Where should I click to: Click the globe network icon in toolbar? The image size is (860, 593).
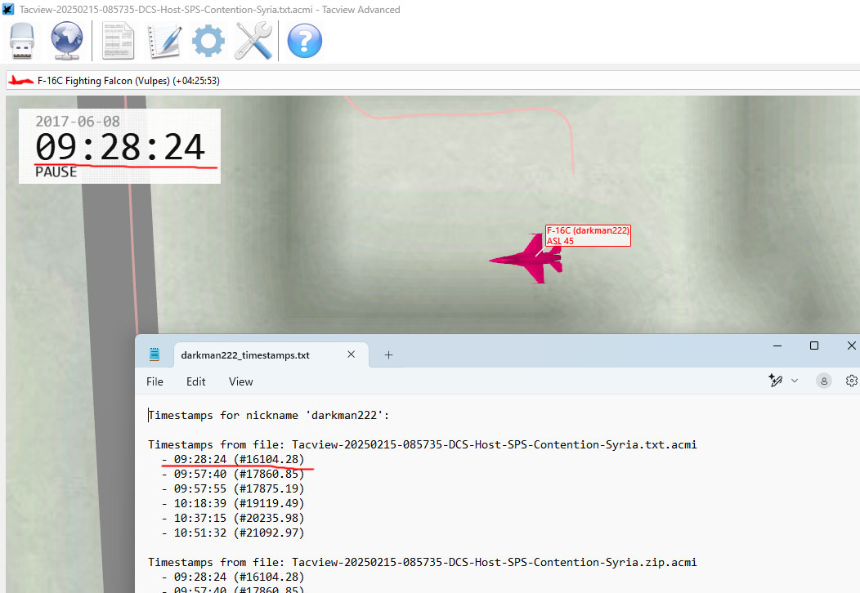click(x=68, y=41)
